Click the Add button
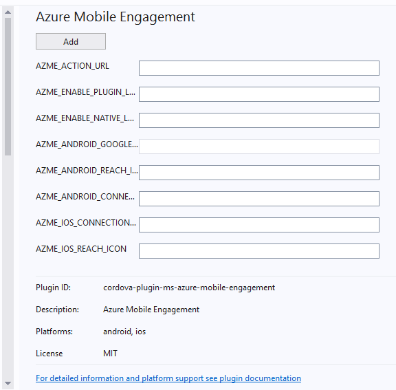Viewport: 396px width, 390px height. (71, 41)
